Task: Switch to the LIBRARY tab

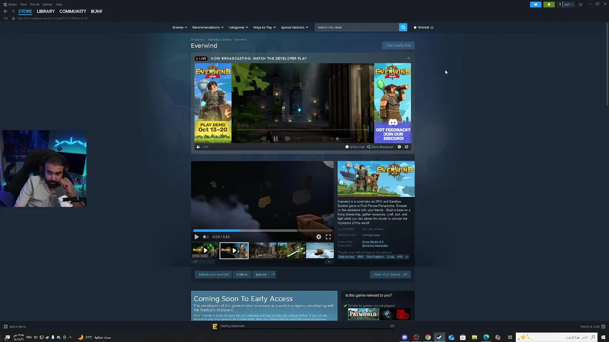Action: coord(46,11)
